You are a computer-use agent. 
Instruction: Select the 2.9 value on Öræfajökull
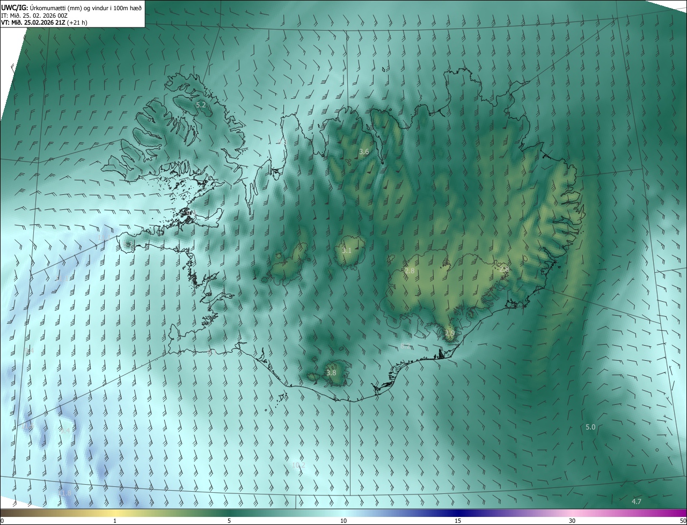point(450,333)
